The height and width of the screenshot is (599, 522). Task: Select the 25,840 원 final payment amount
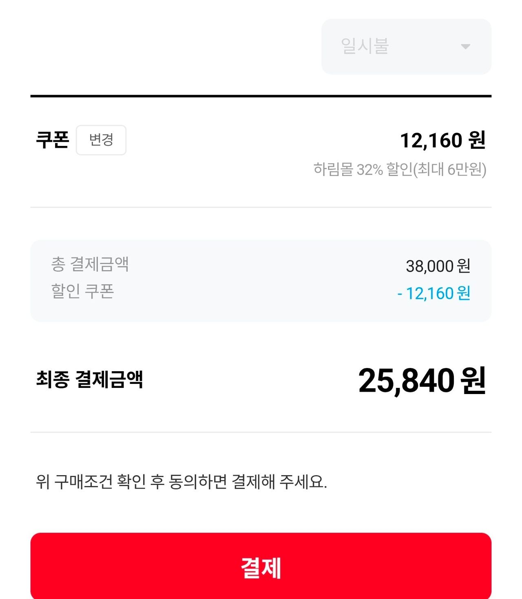click(422, 381)
